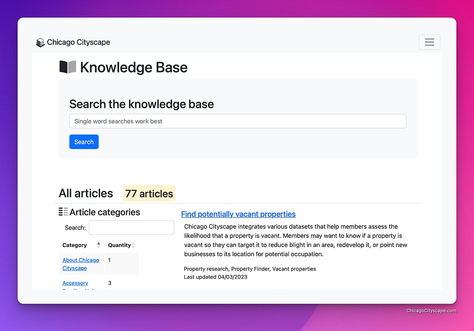Open the hamburger navigation menu
Viewport: 474px width, 331px height.
pos(429,42)
